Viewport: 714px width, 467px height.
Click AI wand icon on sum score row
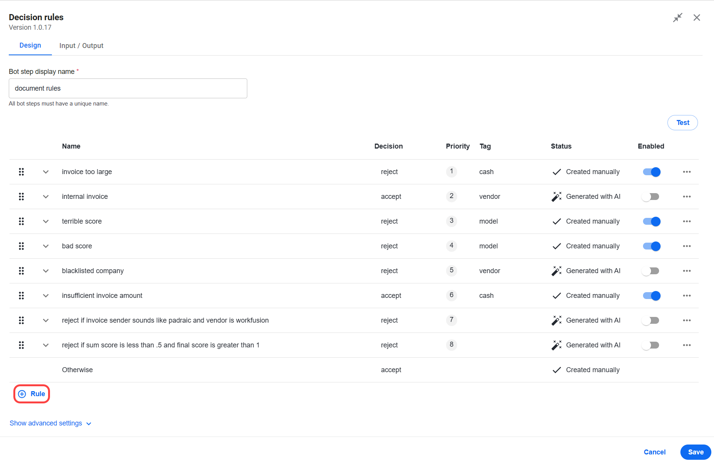(x=557, y=345)
